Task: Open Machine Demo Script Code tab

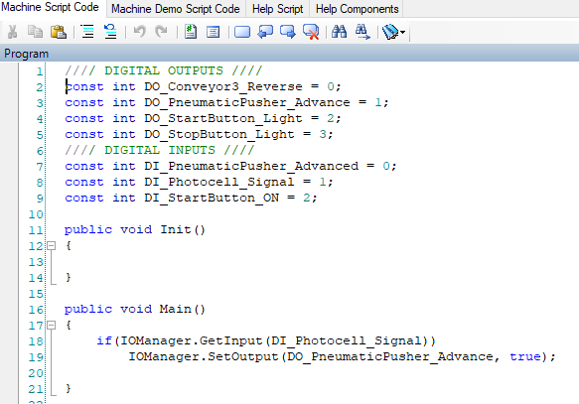Action: (176, 9)
